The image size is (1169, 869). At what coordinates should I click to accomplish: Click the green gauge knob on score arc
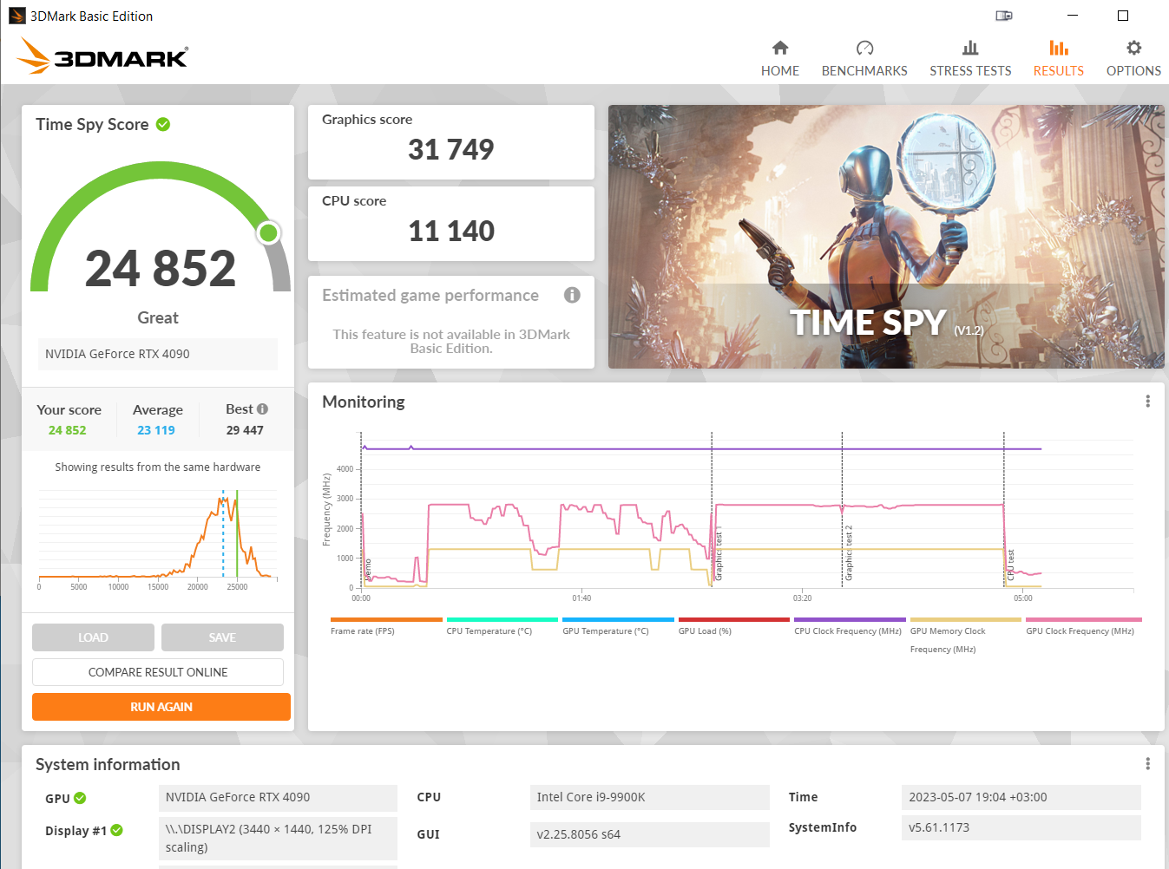(269, 232)
